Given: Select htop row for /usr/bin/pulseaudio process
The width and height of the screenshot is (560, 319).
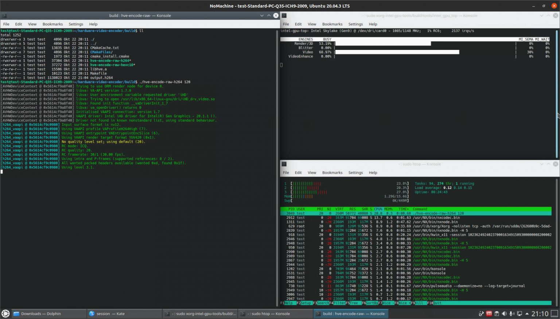Looking at the screenshot, I should click(416, 286).
